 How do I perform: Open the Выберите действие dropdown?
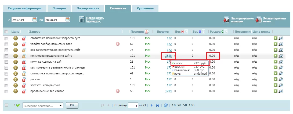[43, 106]
